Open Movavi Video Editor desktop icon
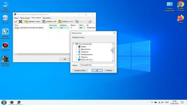The image size is (187, 105). 5,34
